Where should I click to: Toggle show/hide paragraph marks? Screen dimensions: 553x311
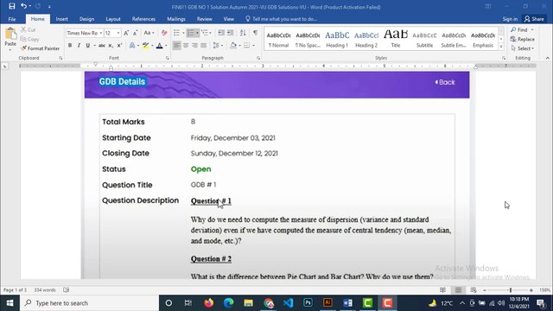(255, 33)
